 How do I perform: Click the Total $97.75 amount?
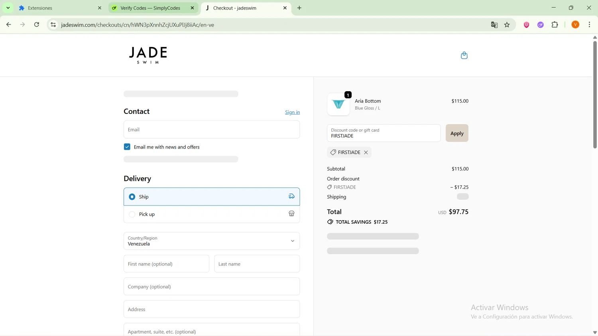click(458, 212)
